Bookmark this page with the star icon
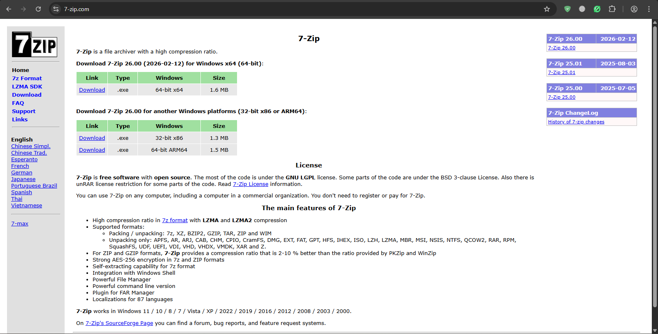The height and width of the screenshot is (334, 658). [x=547, y=9]
